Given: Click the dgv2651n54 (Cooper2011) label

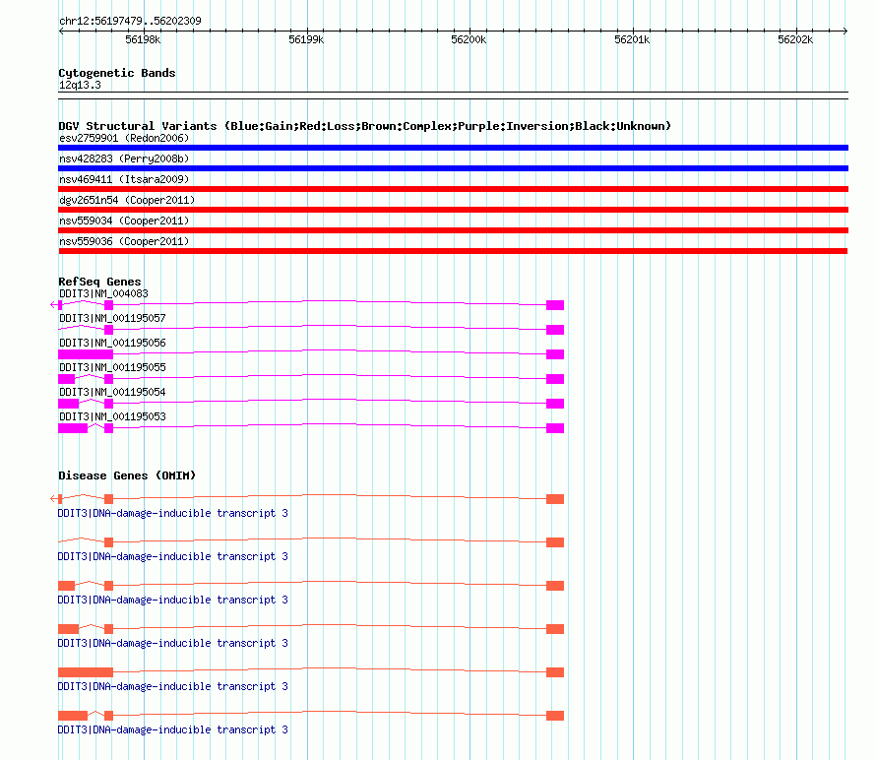Looking at the screenshot, I should click(127, 200).
